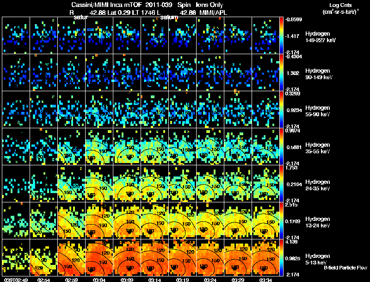Click the color bar beside Hydrogen 5-13 keV
The width and height of the screenshot is (370, 282).
pyautogui.click(x=281, y=258)
